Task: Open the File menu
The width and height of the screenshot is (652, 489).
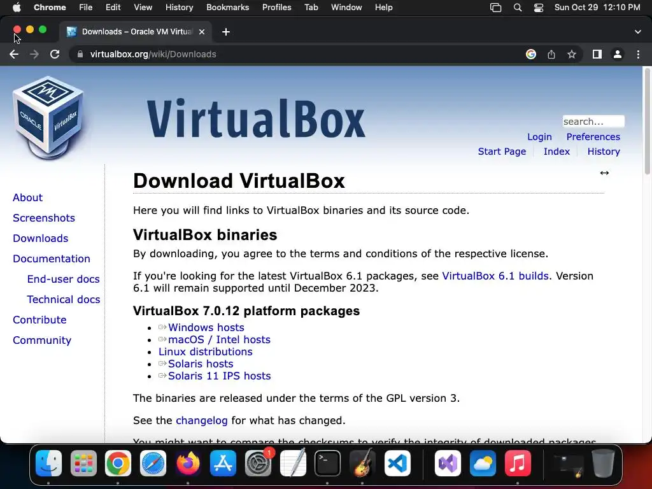Action: pyautogui.click(x=86, y=8)
